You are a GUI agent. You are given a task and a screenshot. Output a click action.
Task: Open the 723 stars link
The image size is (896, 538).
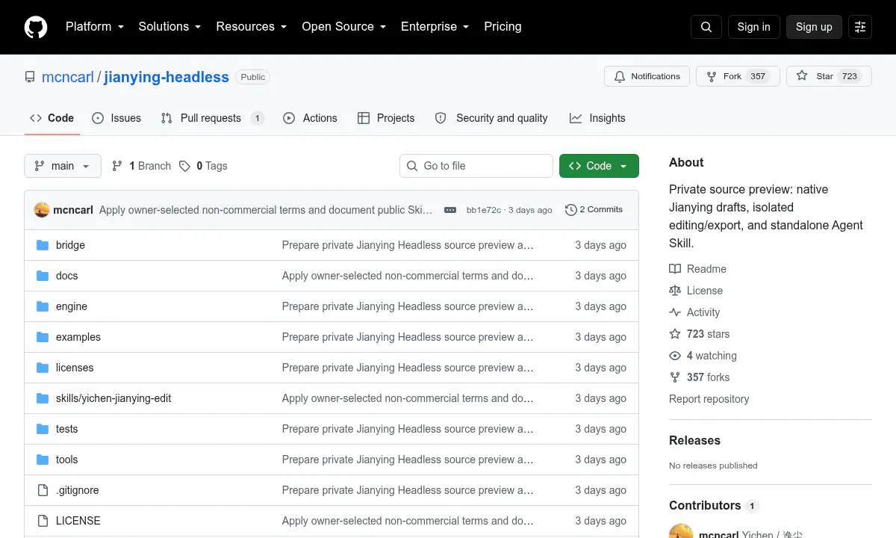pos(699,334)
